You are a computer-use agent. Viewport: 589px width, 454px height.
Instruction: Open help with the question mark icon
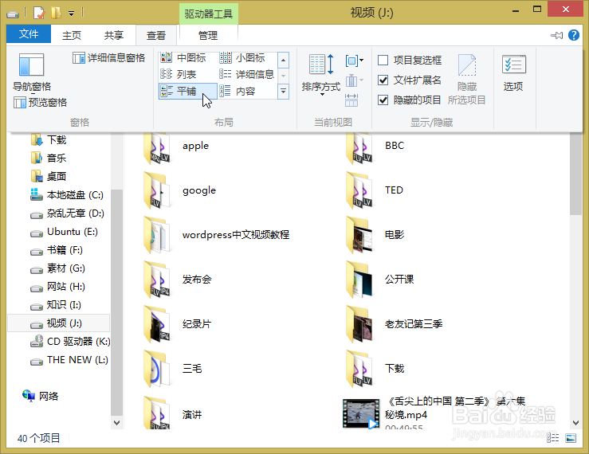click(574, 35)
